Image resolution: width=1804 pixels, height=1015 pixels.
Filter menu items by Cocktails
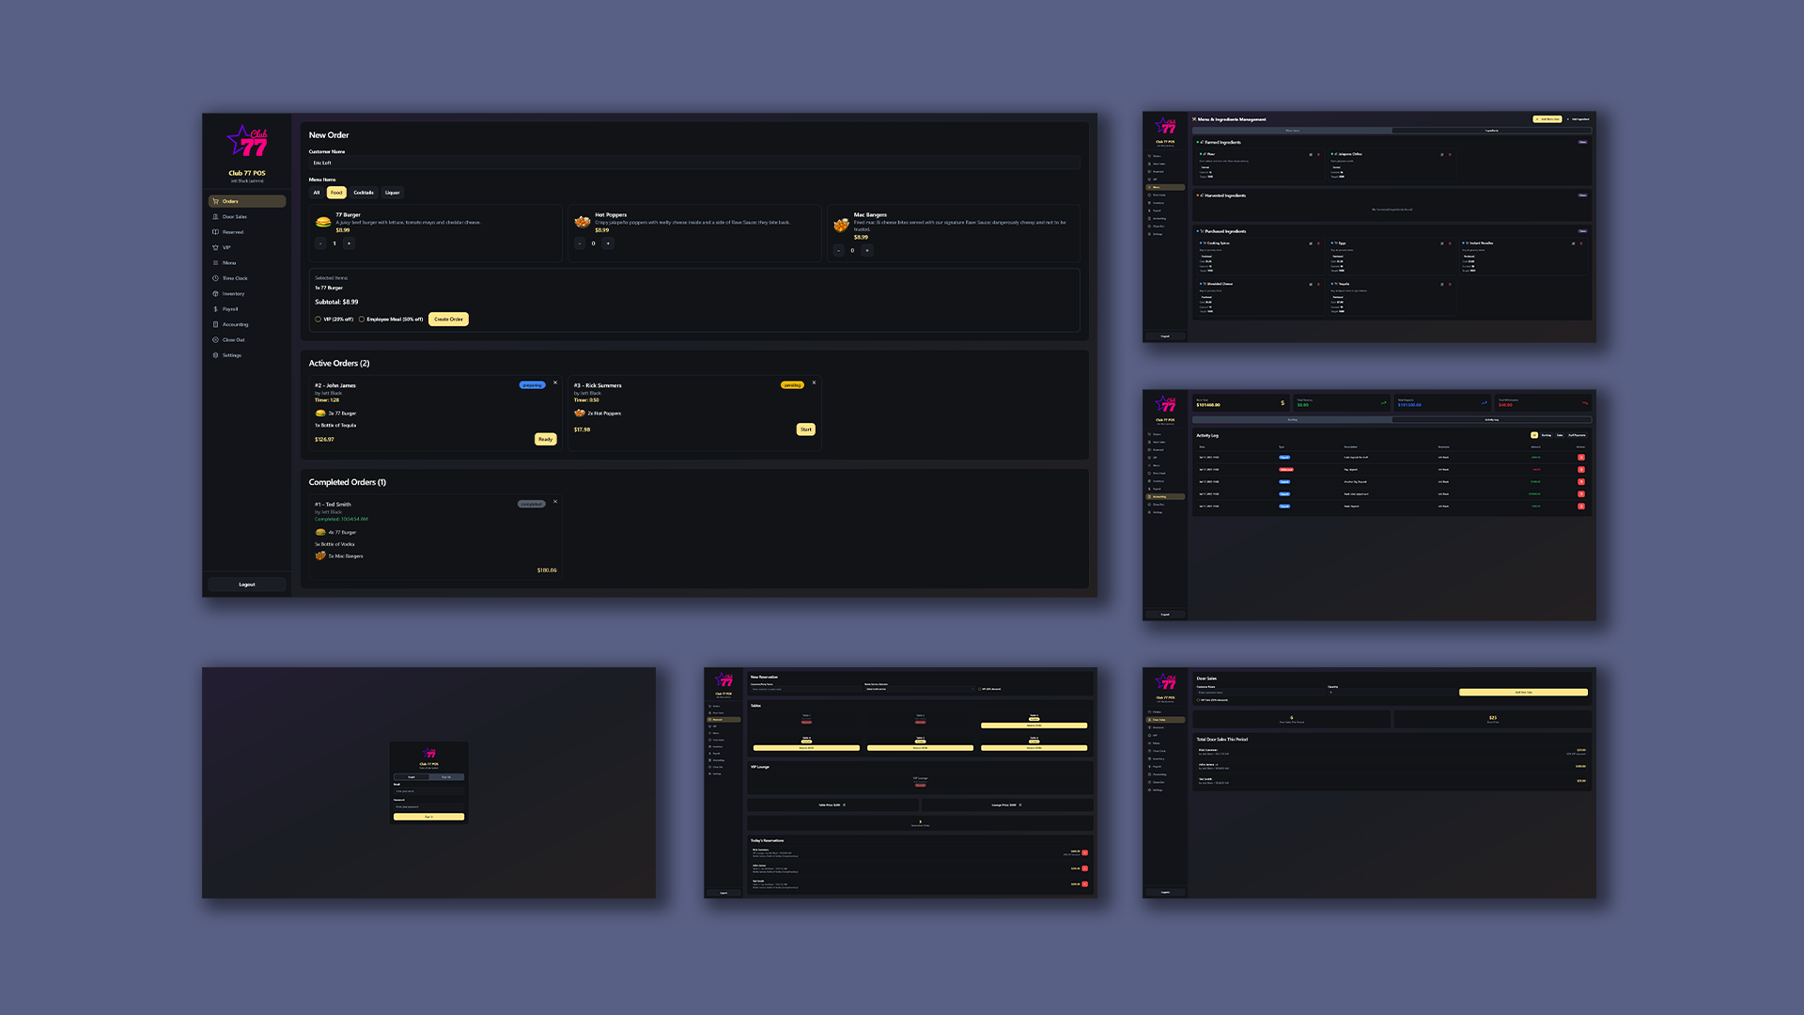pyautogui.click(x=364, y=193)
